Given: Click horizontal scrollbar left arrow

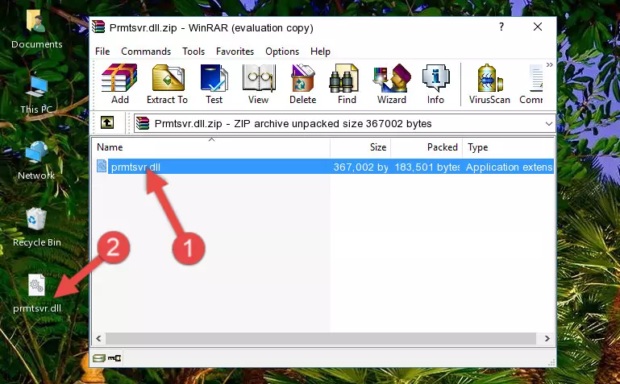Looking at the screenshot, I should tap(98, 338).
